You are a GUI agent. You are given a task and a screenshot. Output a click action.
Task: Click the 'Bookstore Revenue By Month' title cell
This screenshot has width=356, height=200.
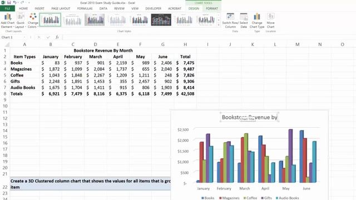click(x=103, y=51)
